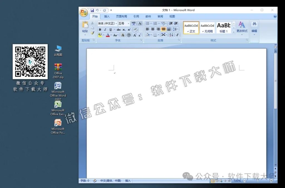Apply the 标题 1 style
Screen dimensions: 285x188
224,27
